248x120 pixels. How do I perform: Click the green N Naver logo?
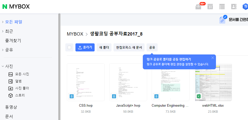[x=5, y=7]
